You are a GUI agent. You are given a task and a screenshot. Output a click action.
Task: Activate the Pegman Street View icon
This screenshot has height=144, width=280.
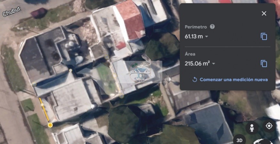(252, 128)
